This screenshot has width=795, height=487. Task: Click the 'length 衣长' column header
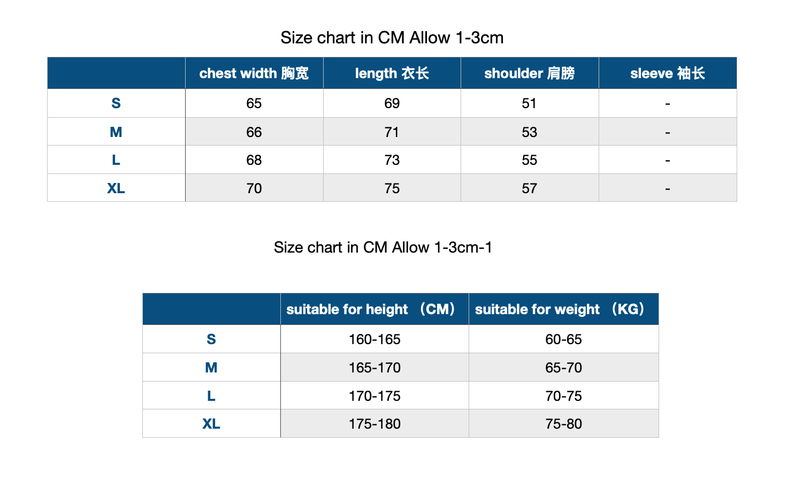tap(392, 73)
